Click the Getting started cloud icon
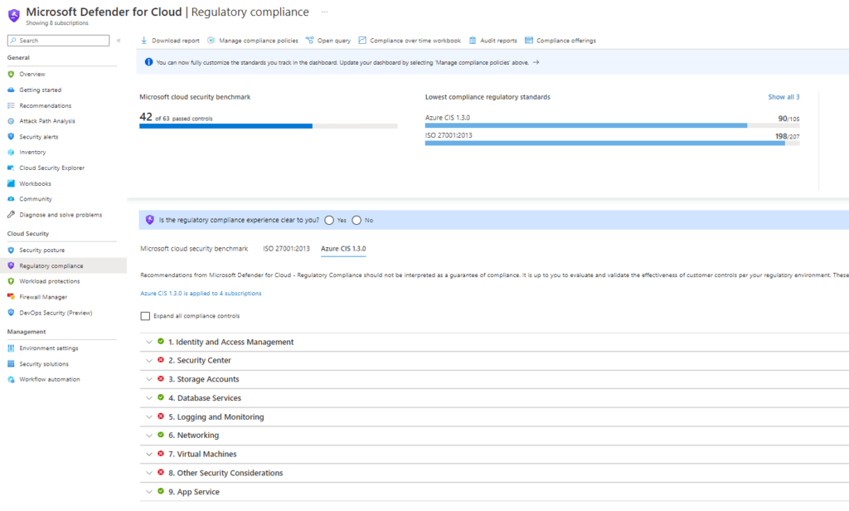The width and height of the screenshot is (849, 511). point(11,90)
